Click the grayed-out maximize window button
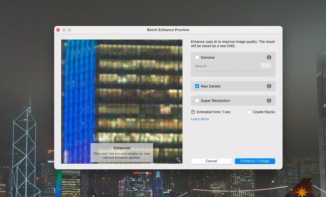326x197 pixels. point(69,30)
